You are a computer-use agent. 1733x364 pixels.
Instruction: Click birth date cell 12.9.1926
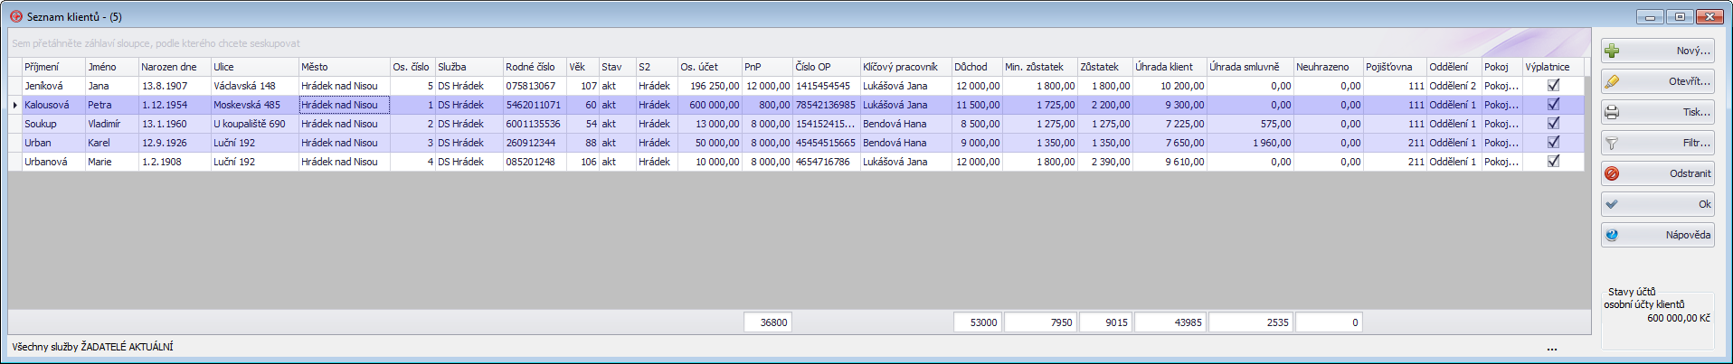(175, 143)
